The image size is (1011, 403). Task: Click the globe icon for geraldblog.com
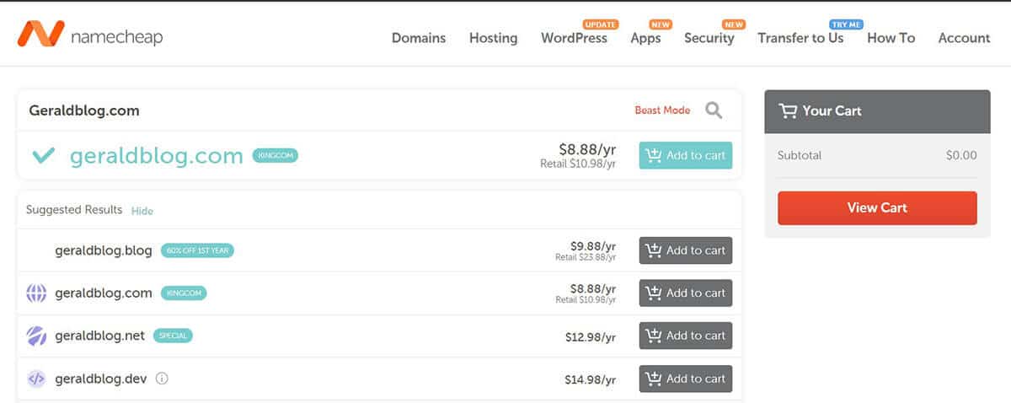(x=36, y=293)
